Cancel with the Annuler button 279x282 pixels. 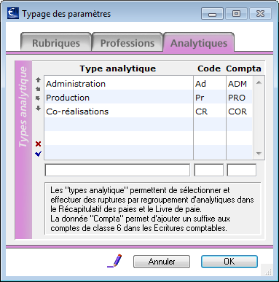tap(162, 262)
